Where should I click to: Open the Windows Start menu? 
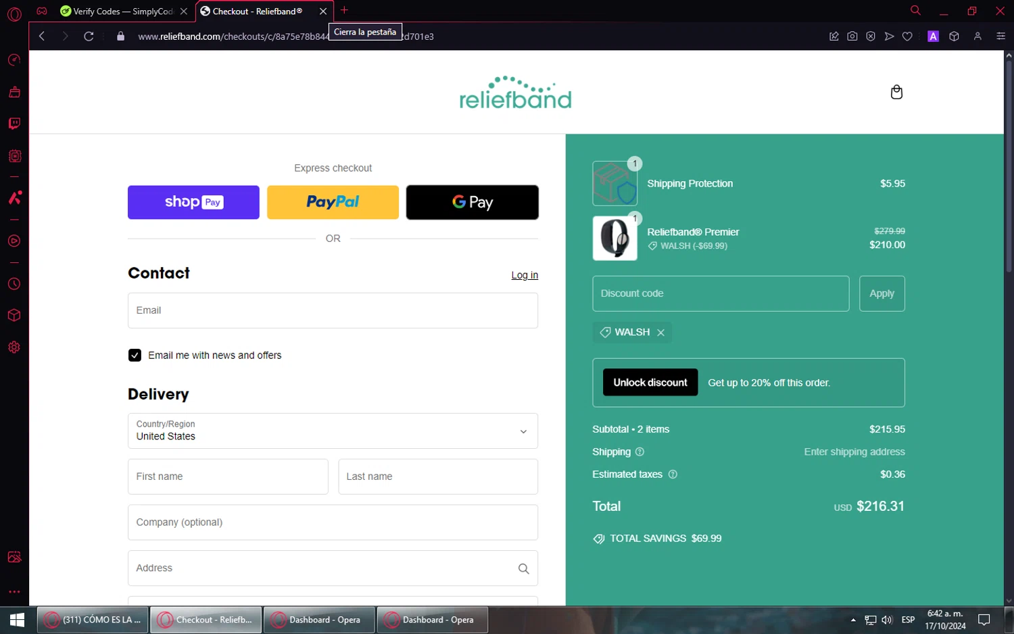coord(17,620)
